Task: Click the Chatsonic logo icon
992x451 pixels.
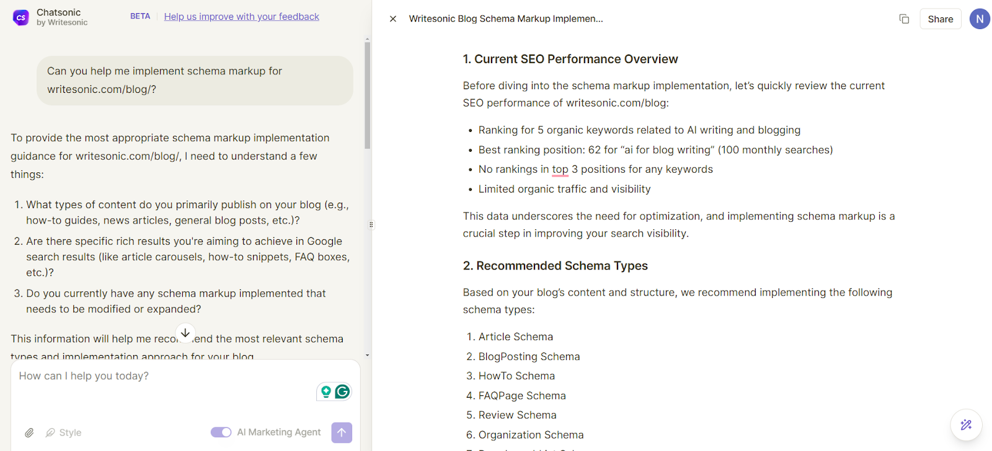Action: [21, 17]
